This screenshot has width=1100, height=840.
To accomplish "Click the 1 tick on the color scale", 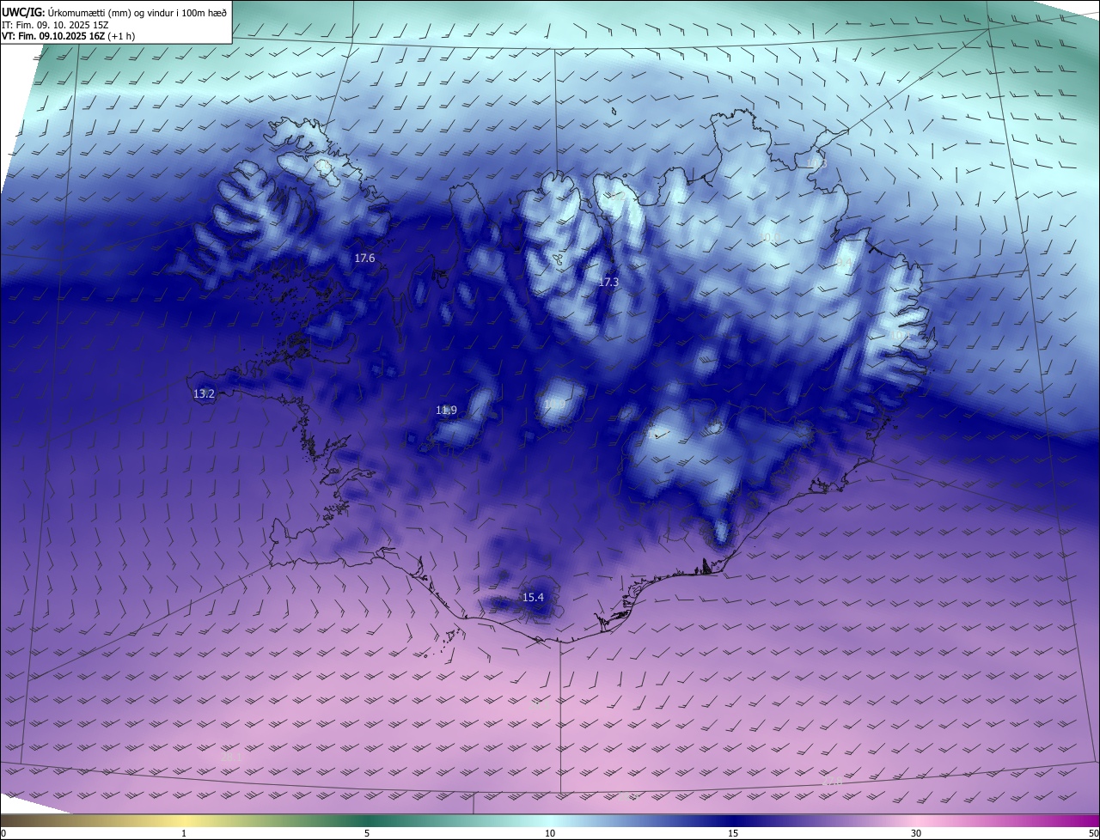I will [184, 833].
